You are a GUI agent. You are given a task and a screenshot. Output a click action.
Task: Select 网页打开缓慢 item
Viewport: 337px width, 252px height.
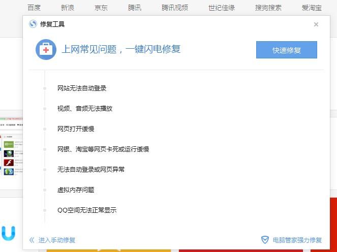(76, 129)
